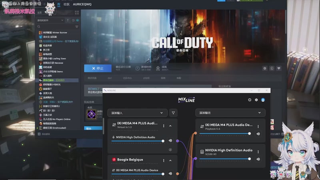Open options for NVIDIA SCS30-N1 output
This screenshot has height=180, width=320.
tap(258, 152)
